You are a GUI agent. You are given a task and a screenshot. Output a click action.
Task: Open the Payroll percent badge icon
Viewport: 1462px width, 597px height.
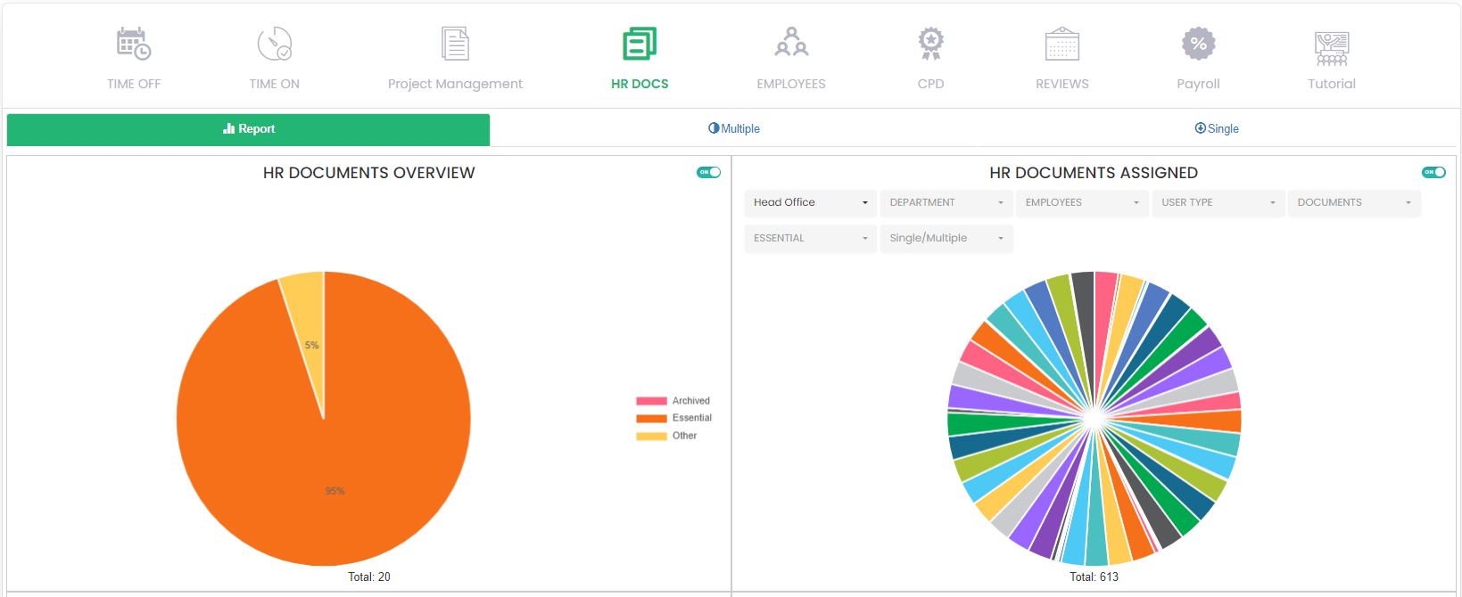pyautogui.click(x=1198, y=44)
